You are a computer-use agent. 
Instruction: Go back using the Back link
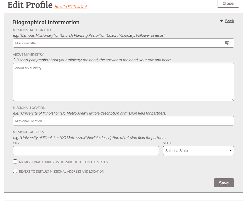[x=229, y=21]
